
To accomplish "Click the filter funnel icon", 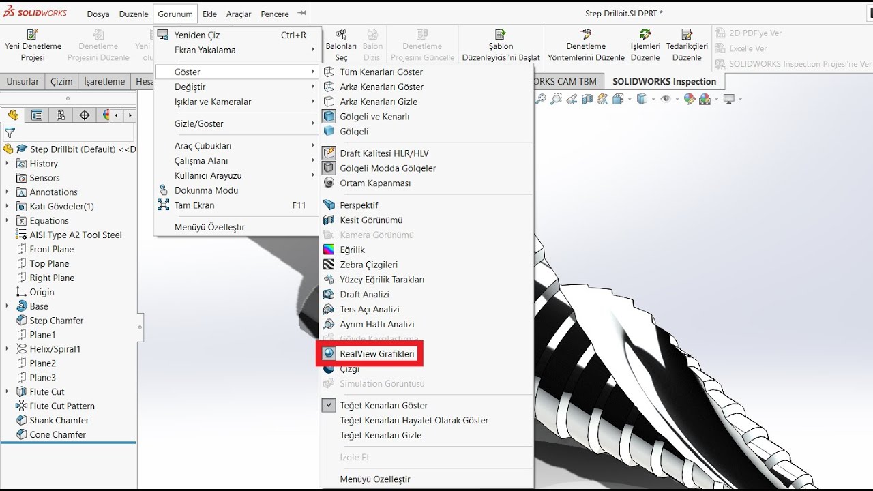I will tap(10, 133).
